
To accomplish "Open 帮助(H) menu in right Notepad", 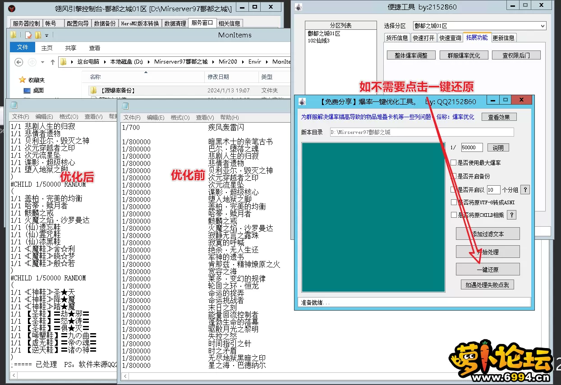I will click(x=230, y=117).
